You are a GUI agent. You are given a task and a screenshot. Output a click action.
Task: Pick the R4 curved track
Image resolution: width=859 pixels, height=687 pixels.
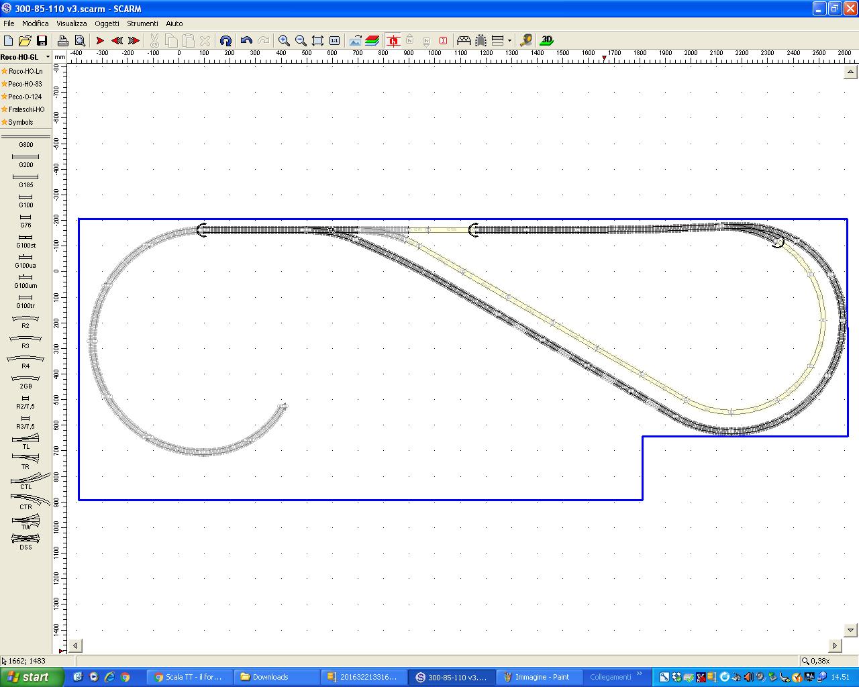26,362
